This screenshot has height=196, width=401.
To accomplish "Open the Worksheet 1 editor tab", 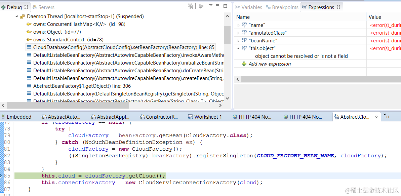I will 205,117.
